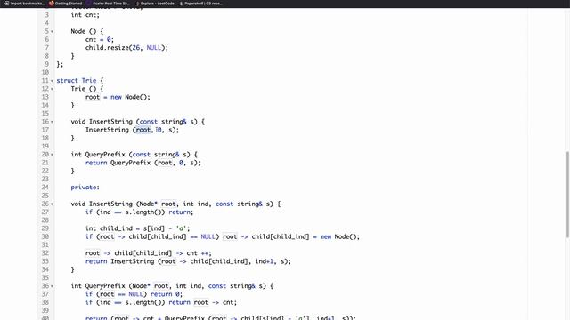Image resolution: width=570 pixels, height=320 pixels.
Task: Click 'root -> child[child_ind] -> cnt ++;' line
Action: [x=149, y=253]
